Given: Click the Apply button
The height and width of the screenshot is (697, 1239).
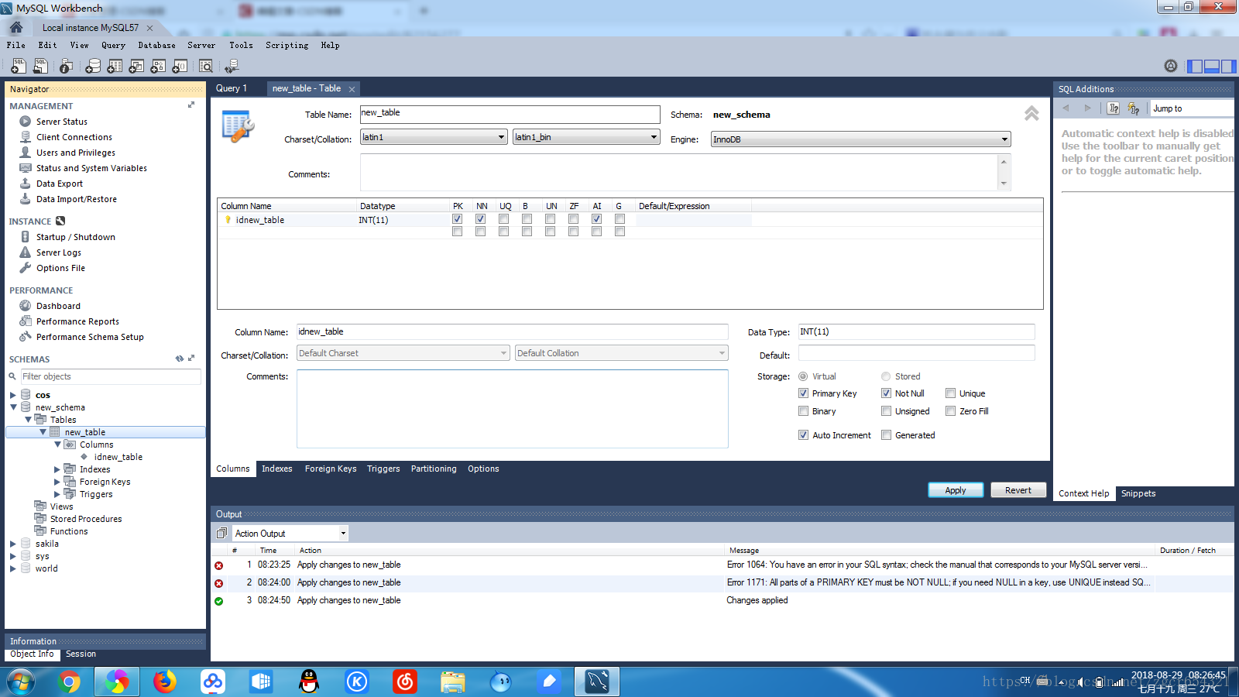Looking at the screenshot, I should point(956,490).
